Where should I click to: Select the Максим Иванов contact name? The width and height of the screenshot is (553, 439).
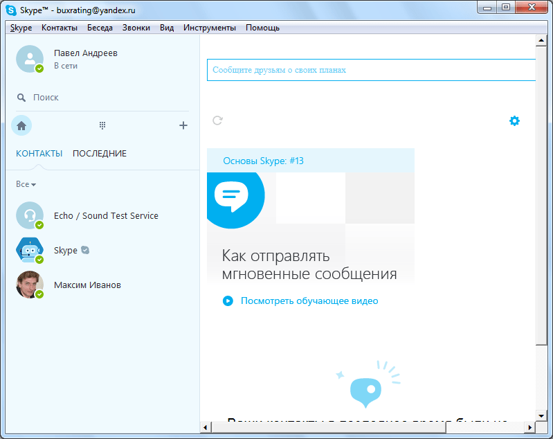point(87,285)
